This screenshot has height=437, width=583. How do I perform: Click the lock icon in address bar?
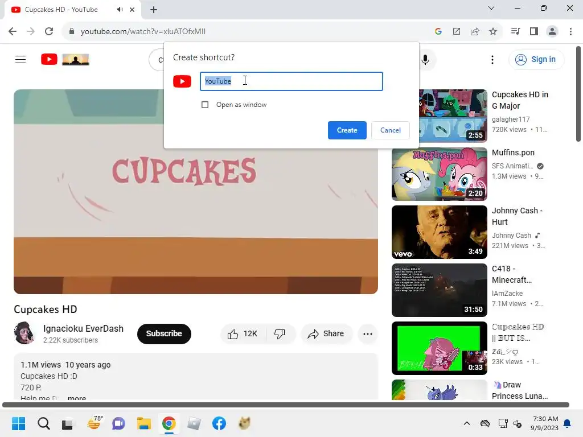tap(72, 32)
